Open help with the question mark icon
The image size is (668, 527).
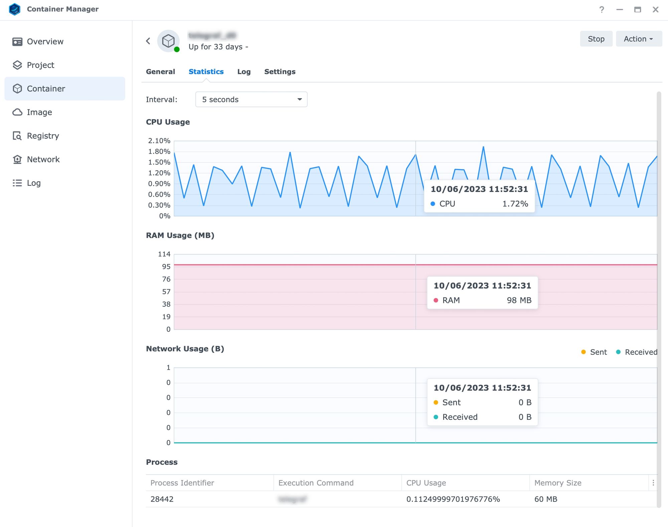(x=602, y=9)
